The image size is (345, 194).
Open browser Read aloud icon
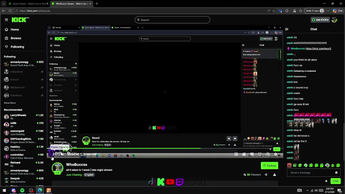coord(269,11)
